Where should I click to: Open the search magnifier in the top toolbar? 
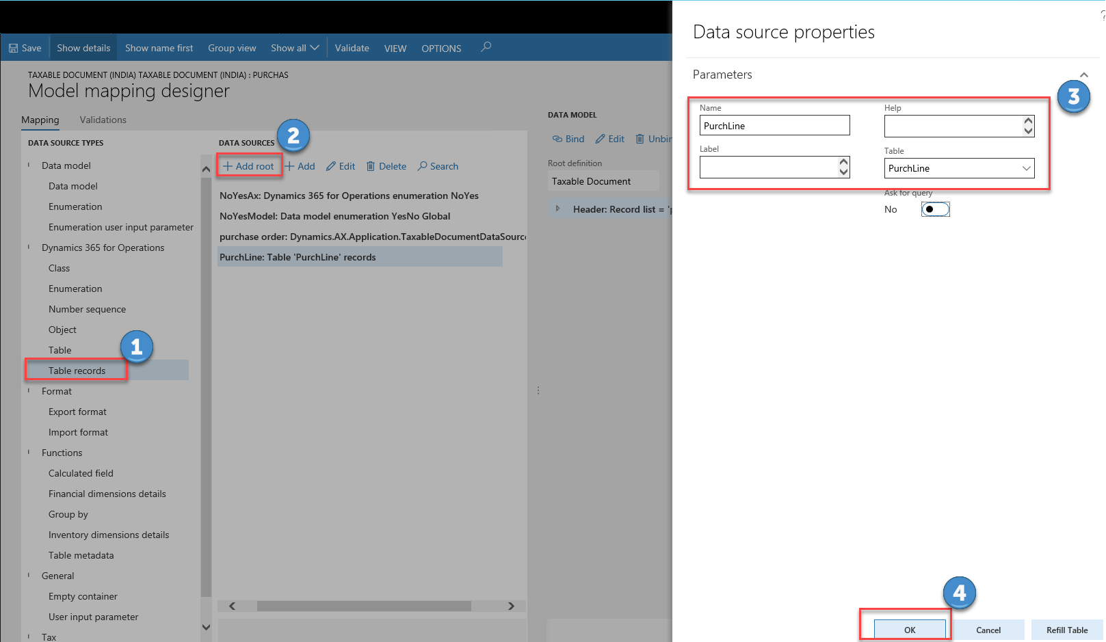coord(486,48)
